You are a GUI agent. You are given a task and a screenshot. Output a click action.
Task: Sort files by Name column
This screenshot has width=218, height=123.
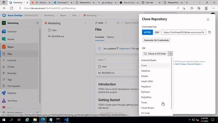102,60
